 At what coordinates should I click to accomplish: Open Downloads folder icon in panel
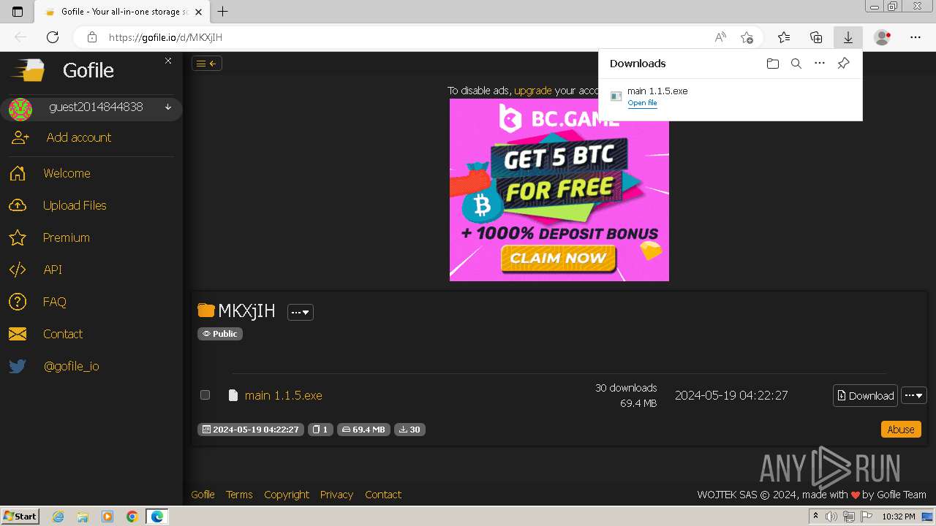point(773,64)
